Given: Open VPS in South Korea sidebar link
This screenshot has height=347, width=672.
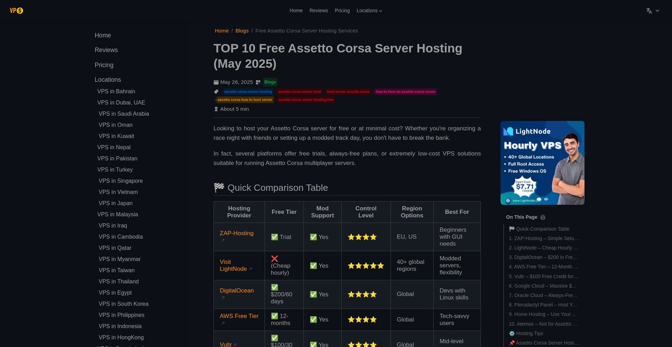Looking at the screenshot, I should (x=123, y=304).
